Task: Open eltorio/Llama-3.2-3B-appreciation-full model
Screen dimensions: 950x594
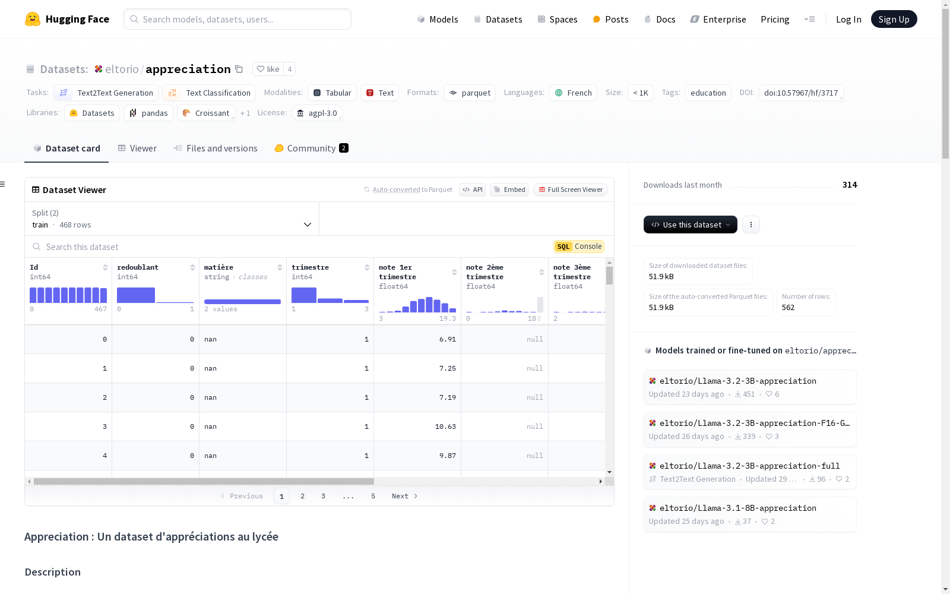Action: [750, 472]
